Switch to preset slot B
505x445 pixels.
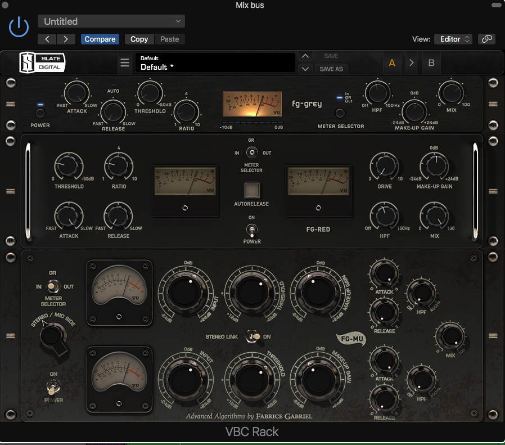[x=431, y=62]
